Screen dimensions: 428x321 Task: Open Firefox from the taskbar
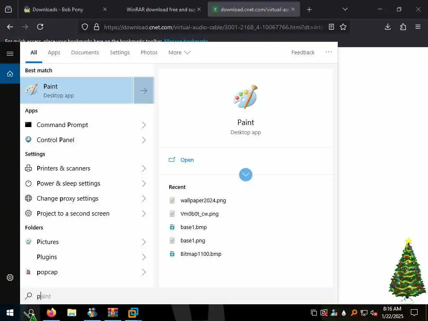[51, 313]
